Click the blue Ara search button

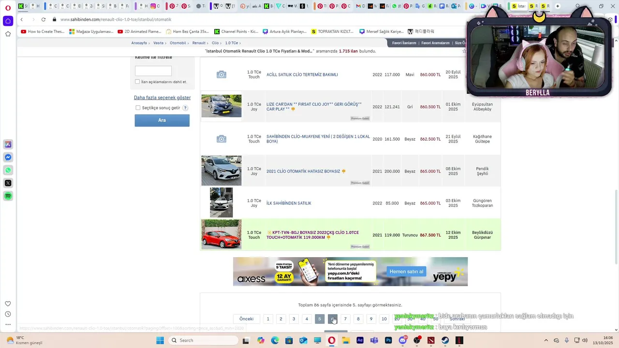(x=162, y=120)
